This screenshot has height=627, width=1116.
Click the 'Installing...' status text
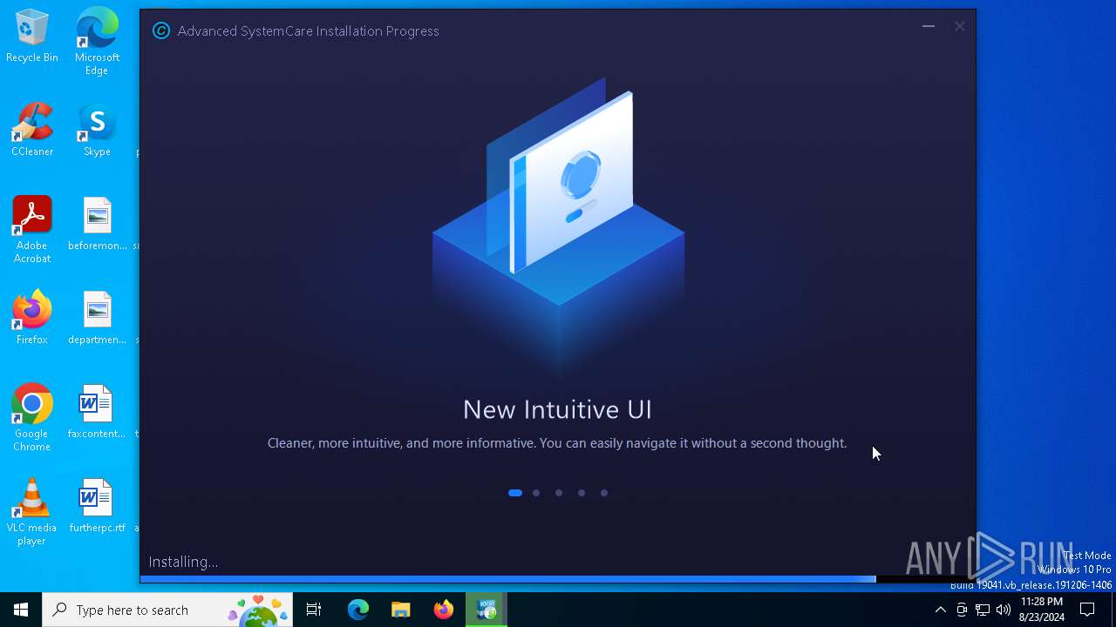(x=183, y=562)
